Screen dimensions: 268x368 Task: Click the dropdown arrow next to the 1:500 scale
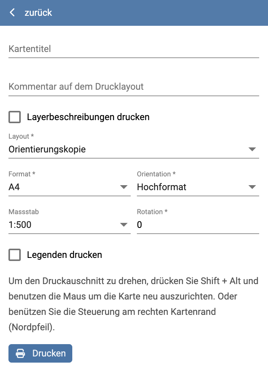coord(124,225)
